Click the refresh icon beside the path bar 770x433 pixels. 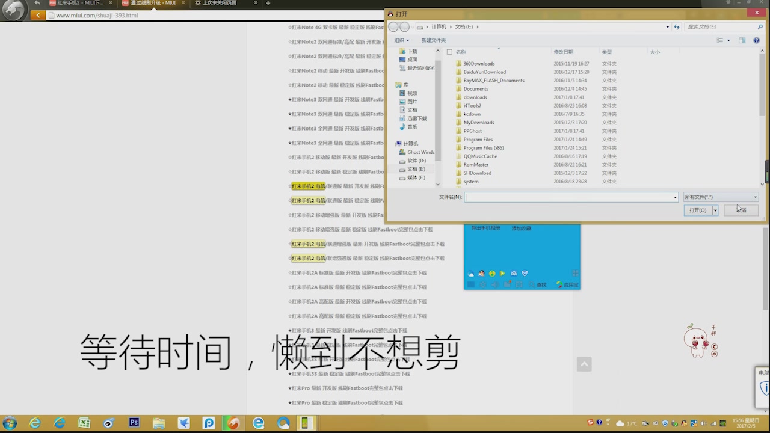point(677,26)
